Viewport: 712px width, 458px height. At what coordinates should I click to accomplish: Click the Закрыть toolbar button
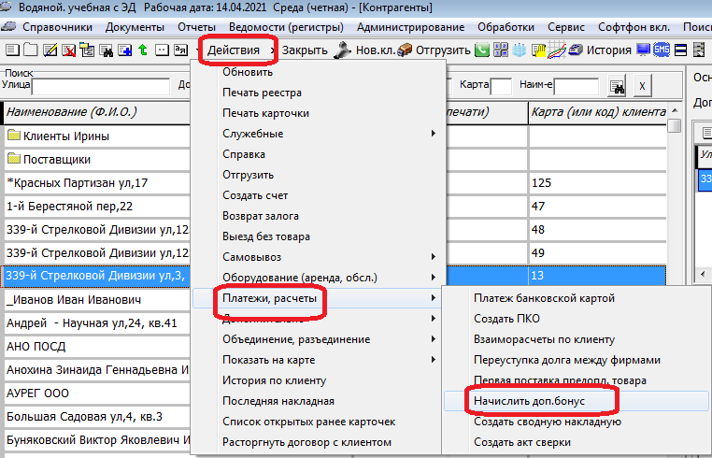[305, 50]
